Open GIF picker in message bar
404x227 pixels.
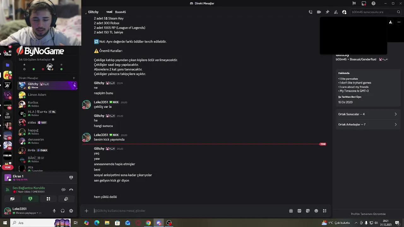tap(299, 211)
